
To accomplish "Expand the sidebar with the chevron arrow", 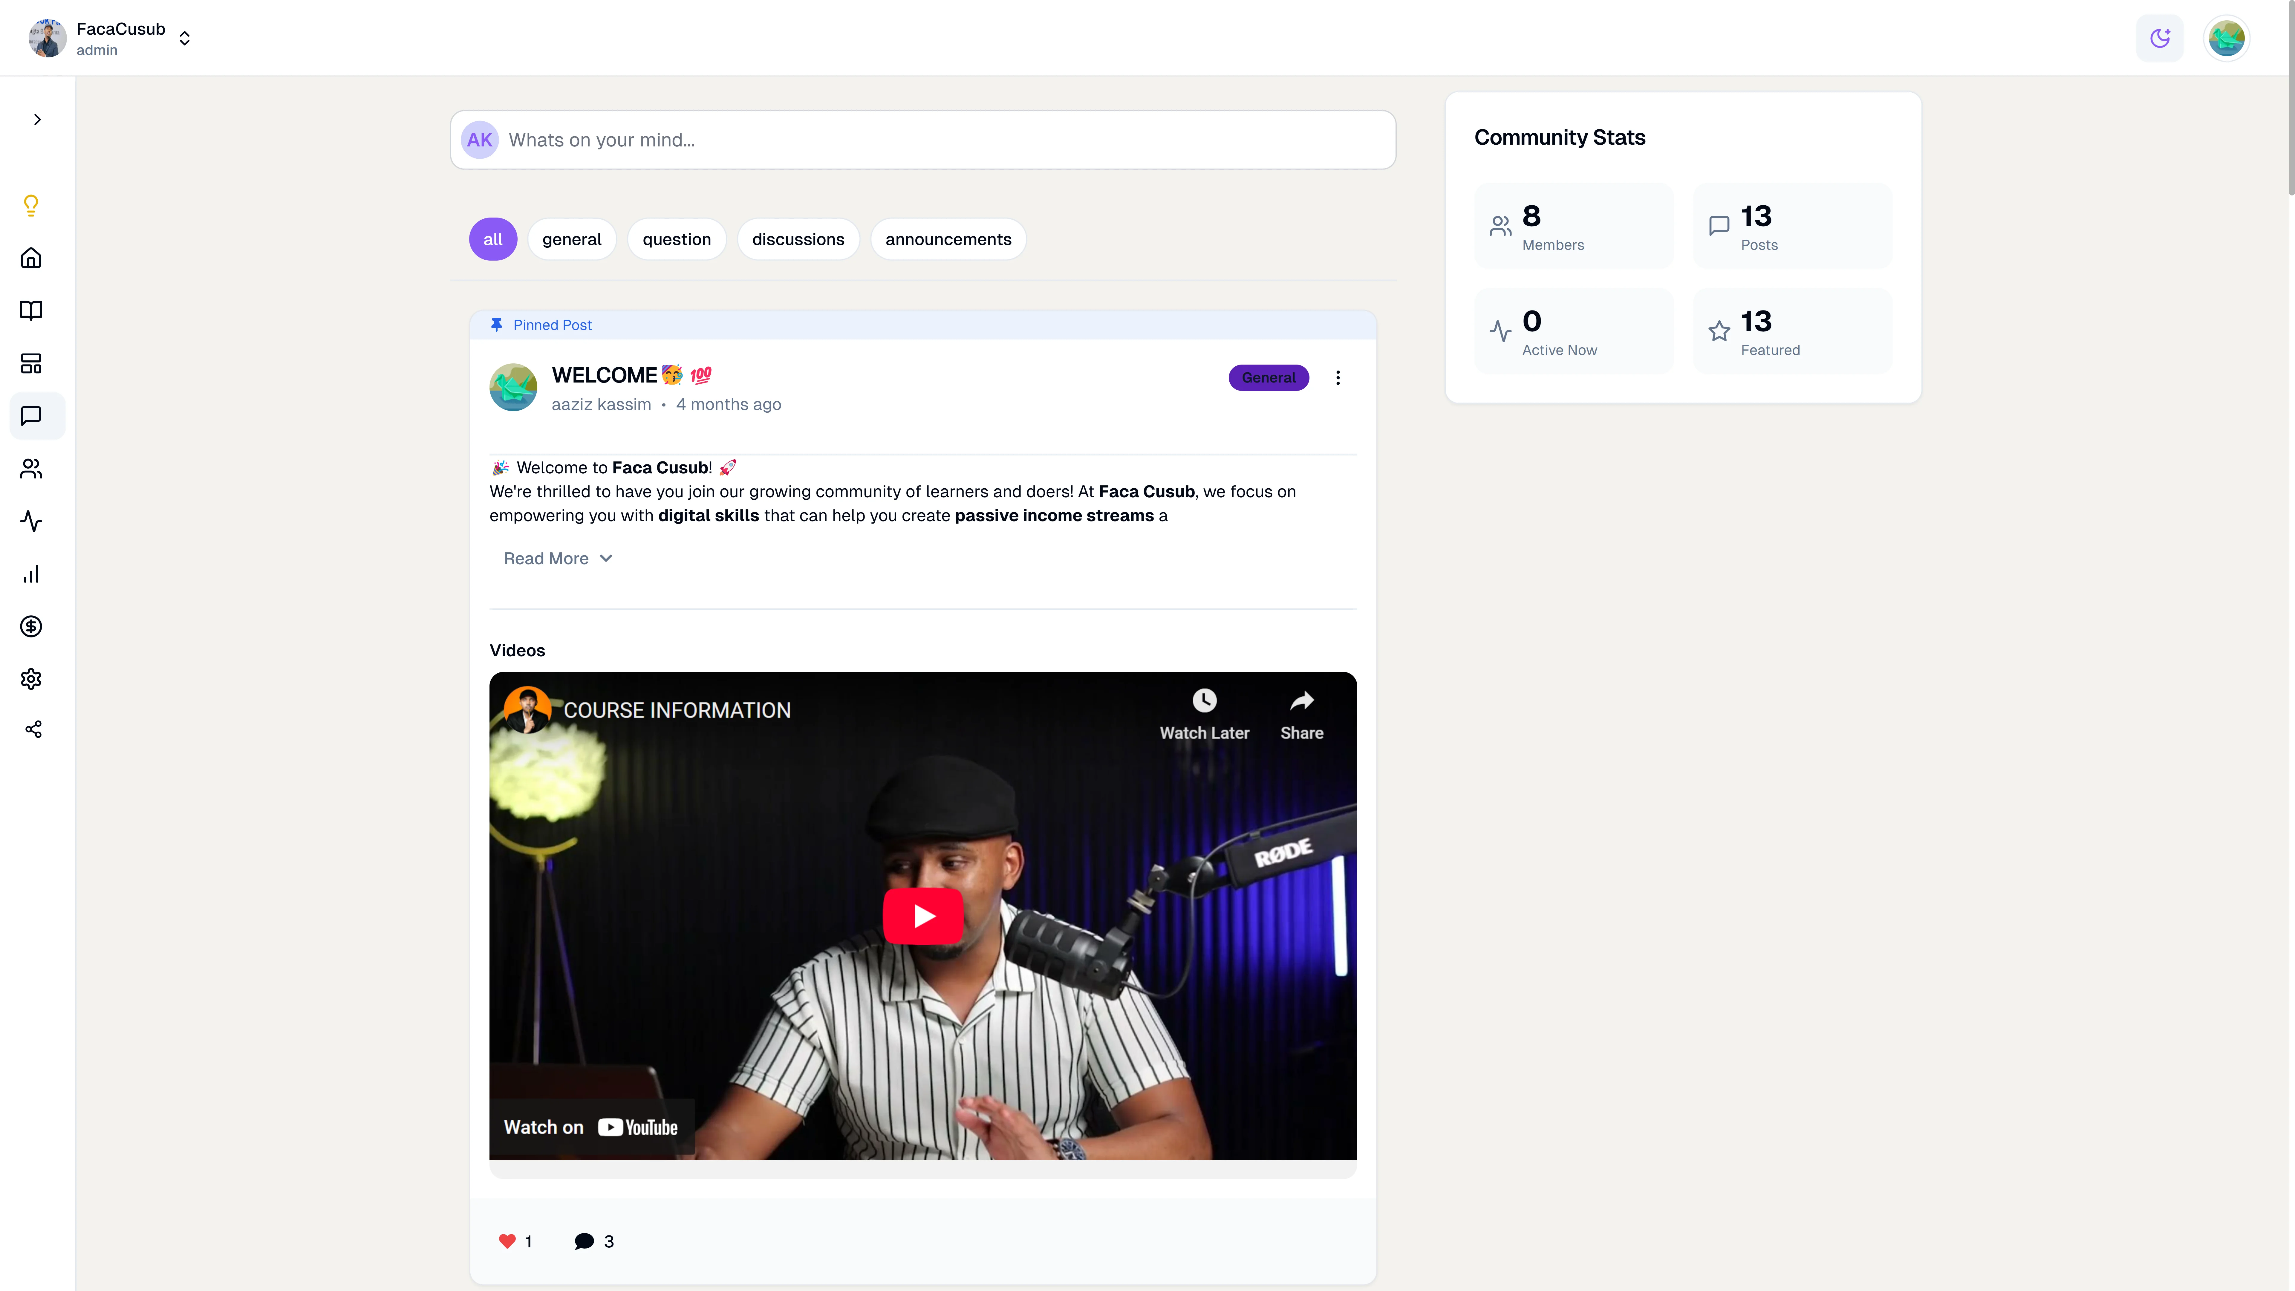I will coord(37,120).
